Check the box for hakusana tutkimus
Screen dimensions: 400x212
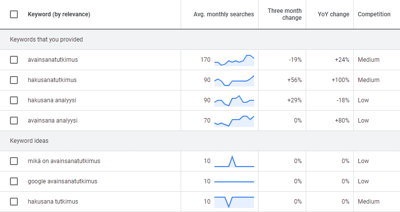click(14, 202)
